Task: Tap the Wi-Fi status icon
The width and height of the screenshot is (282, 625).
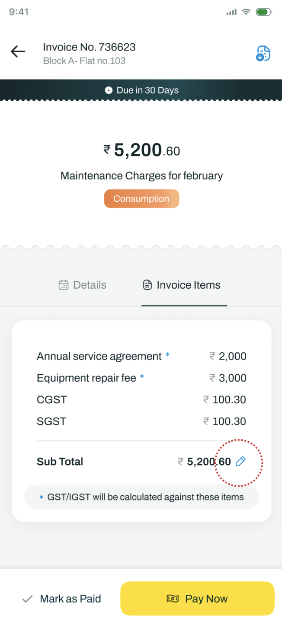Action: click(246, 12)
